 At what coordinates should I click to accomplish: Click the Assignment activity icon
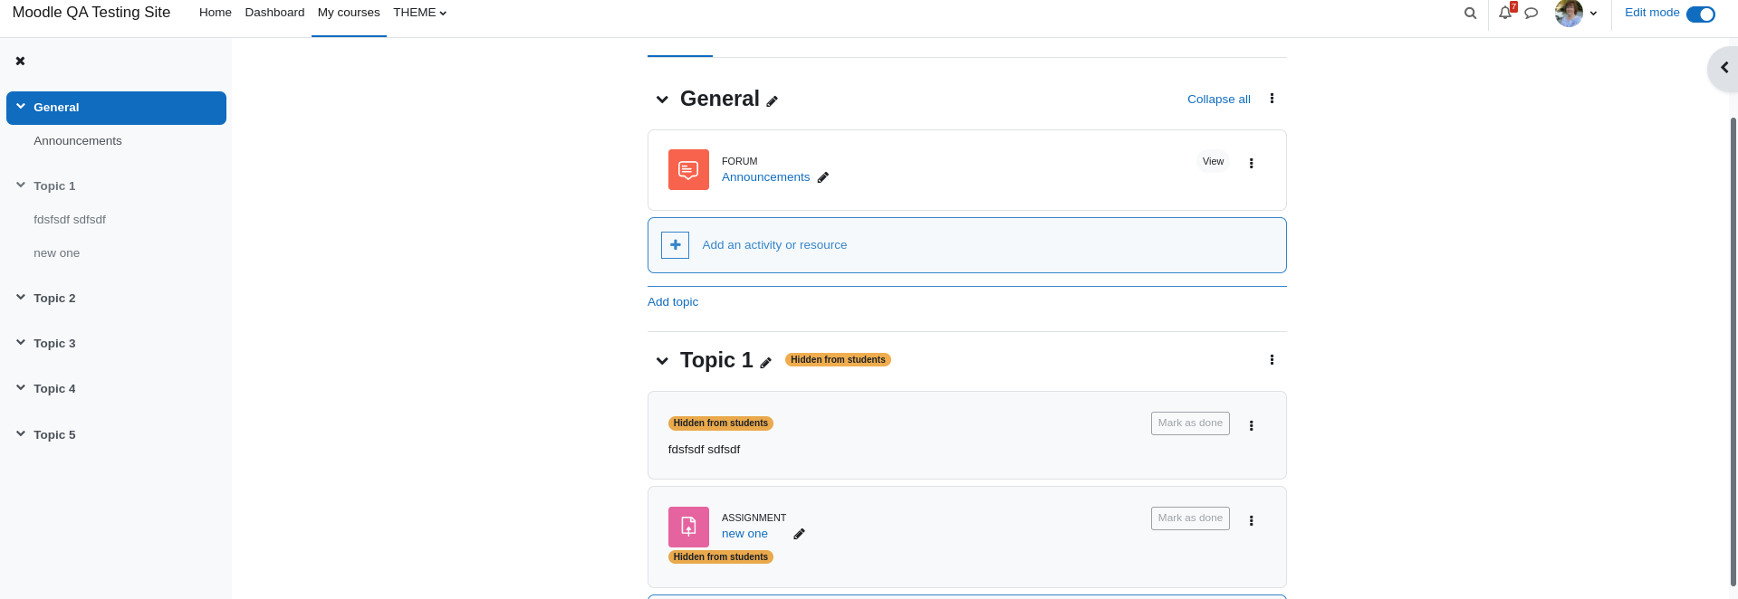pyautogui.click(x=688, y=527)
